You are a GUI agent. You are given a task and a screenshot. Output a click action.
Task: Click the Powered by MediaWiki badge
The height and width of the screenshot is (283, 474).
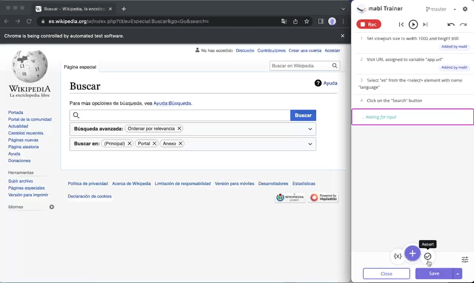tap(323, 197)
